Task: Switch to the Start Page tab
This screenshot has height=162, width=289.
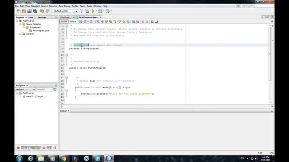Action: click(x=65, y=17)
